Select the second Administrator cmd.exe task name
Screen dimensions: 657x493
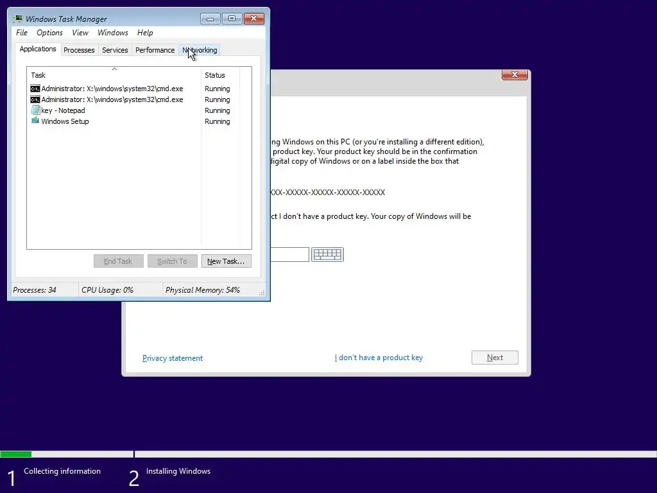(112, 99)
